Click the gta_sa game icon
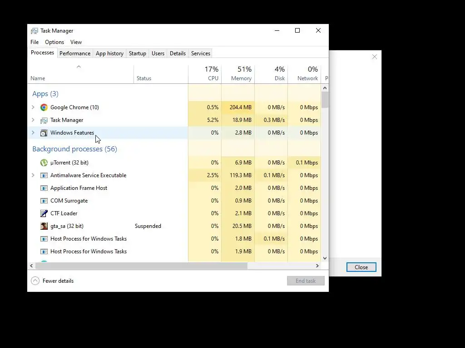Screen dimensions: 465x348 [x=44, y=226]
